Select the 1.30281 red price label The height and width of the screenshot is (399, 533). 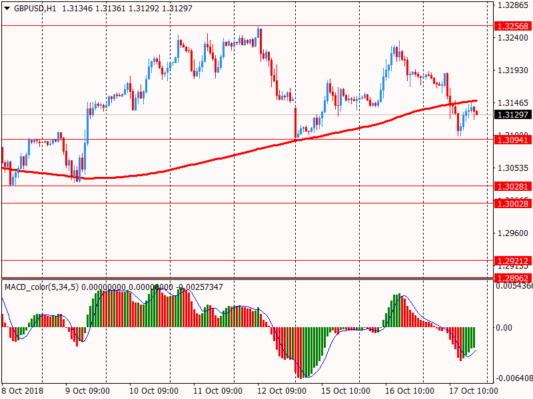click(513, 186)
